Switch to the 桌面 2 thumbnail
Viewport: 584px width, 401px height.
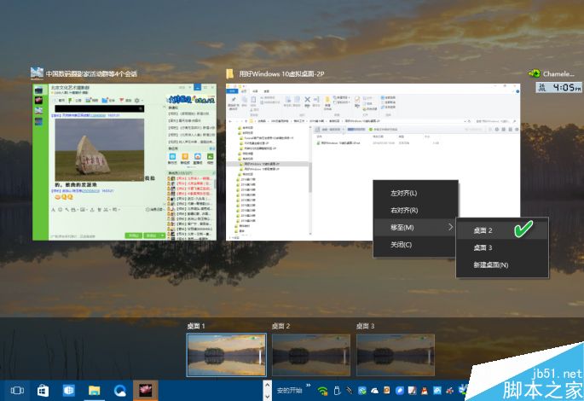click(311, 355)
